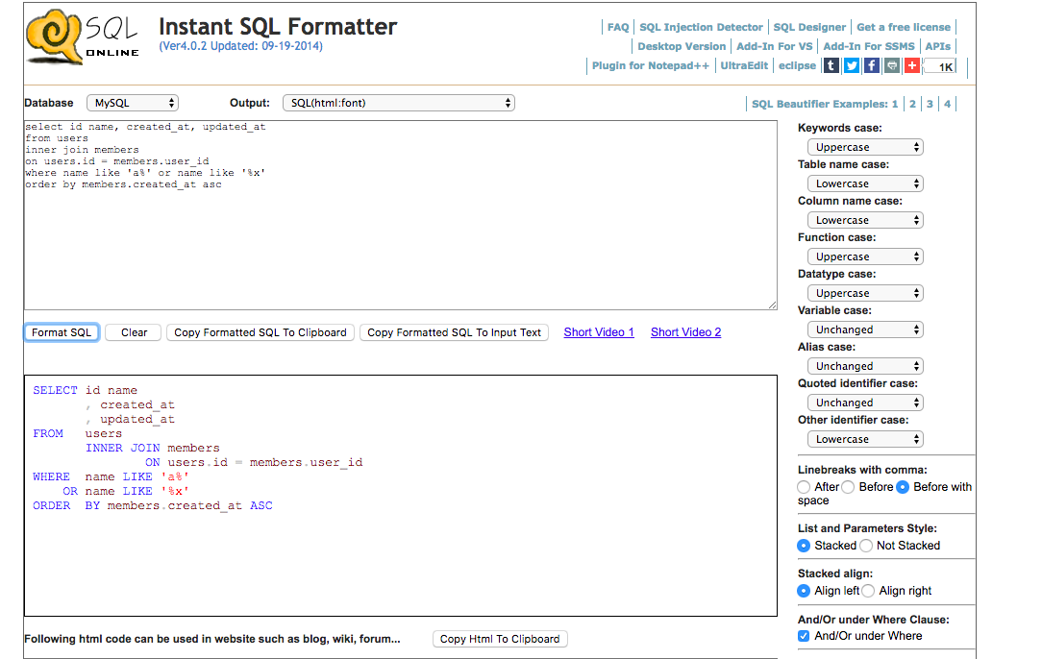Screen dimensions: 1042x659
Task: Expand the Keywords case dropdown
Action: click(x=864, y=147)
